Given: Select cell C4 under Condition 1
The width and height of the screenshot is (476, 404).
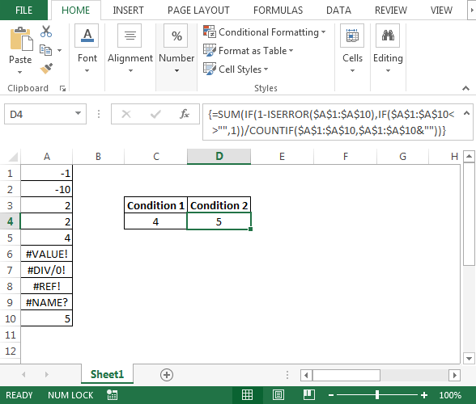Looking at the screenshot, I should pos(155,221).
